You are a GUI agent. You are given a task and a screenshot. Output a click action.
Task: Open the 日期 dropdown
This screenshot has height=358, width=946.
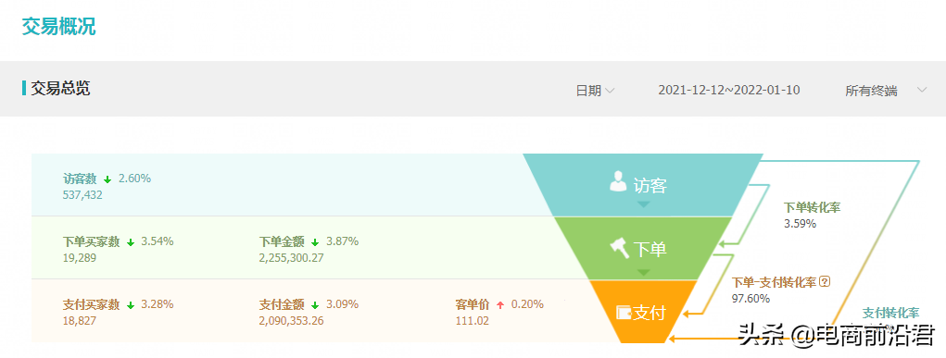[x=595, y=91]
